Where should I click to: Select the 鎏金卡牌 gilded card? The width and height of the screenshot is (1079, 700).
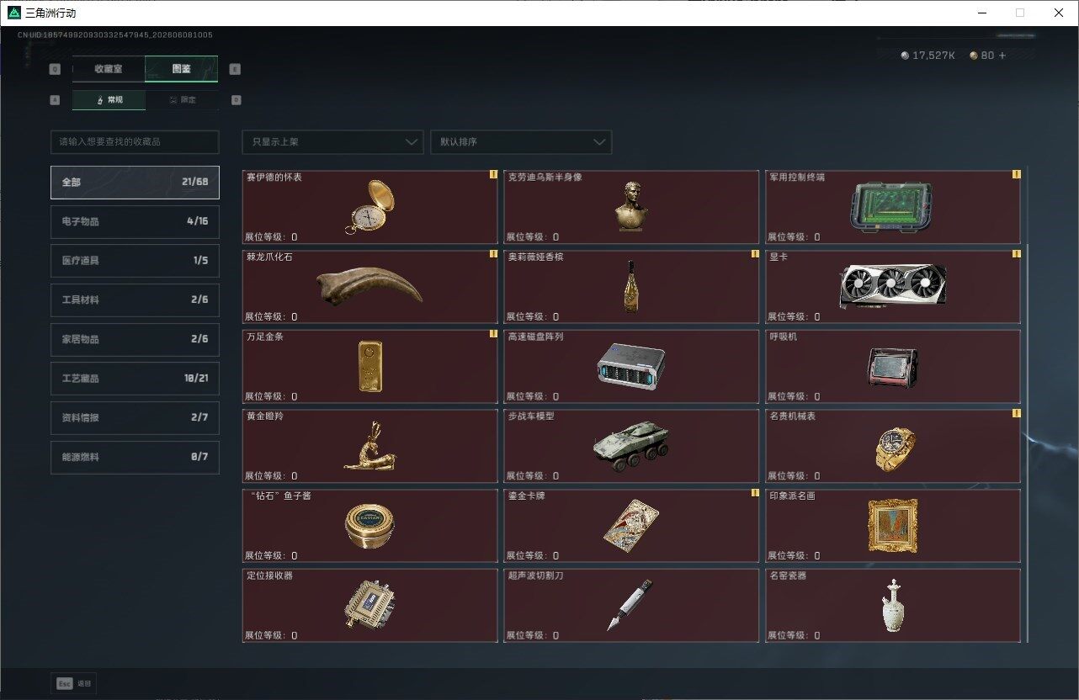tap(631, 526)
